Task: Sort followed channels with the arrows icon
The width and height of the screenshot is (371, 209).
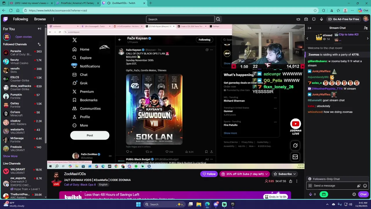Action: coord(39,44)
